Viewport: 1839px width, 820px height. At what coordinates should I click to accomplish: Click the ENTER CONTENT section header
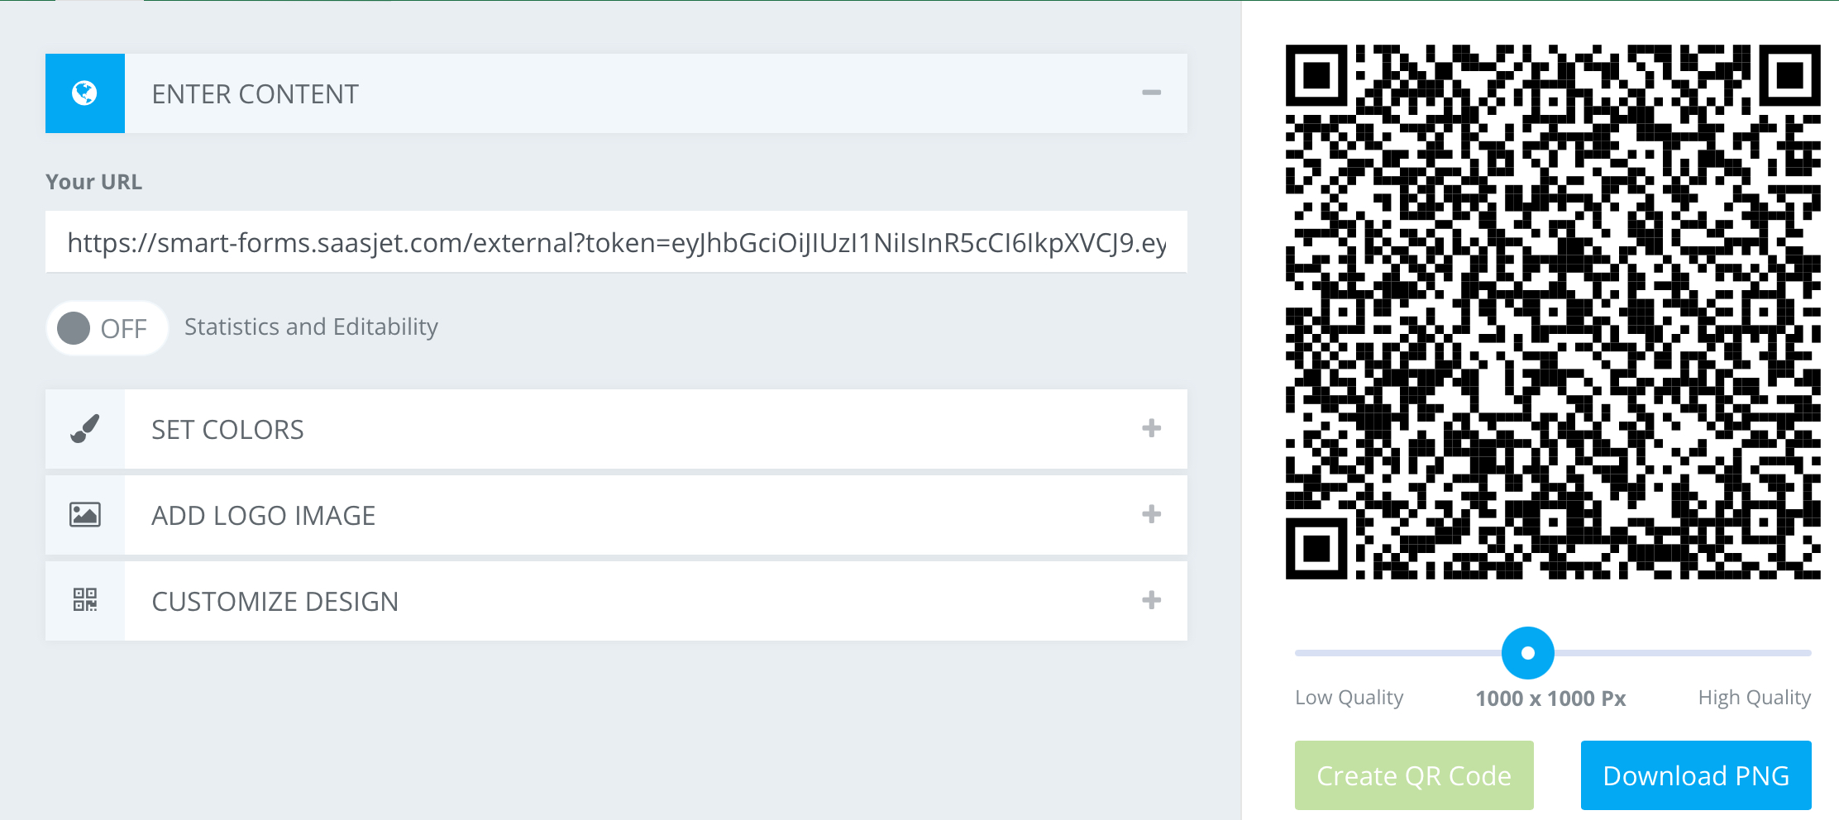point(255,93)
